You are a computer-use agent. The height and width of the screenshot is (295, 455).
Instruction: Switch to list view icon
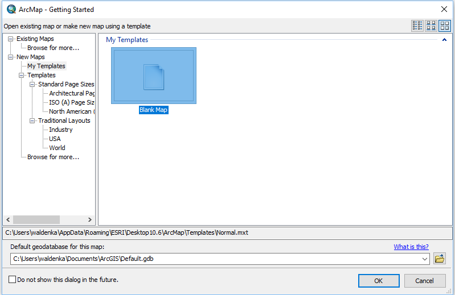(x=417, y=26)
